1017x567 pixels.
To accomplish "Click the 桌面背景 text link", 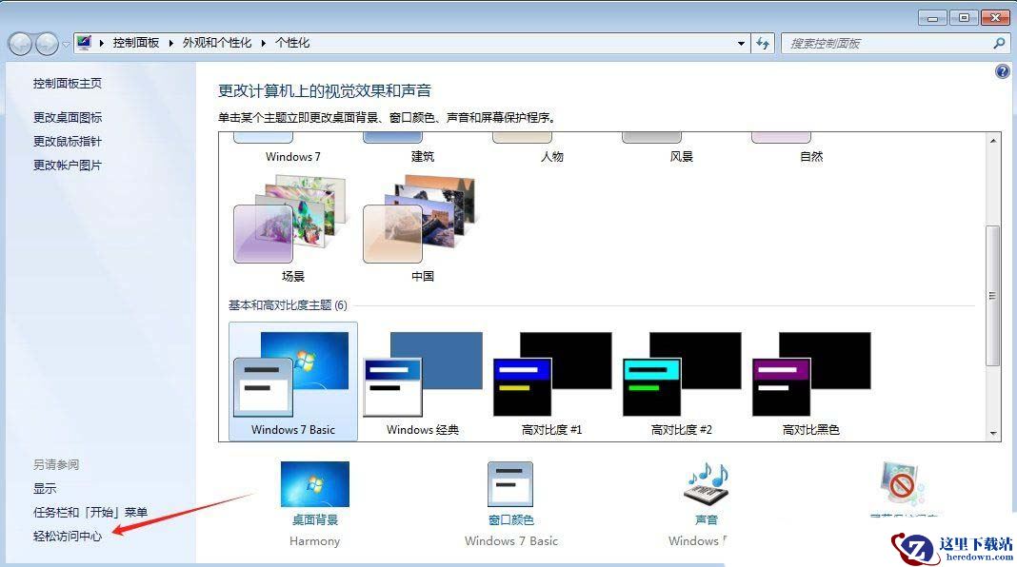I will (314, 519).
